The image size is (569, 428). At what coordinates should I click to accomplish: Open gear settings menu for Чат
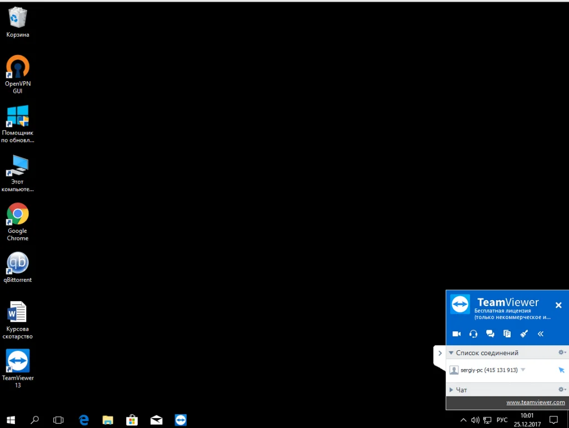pos(562,390)
